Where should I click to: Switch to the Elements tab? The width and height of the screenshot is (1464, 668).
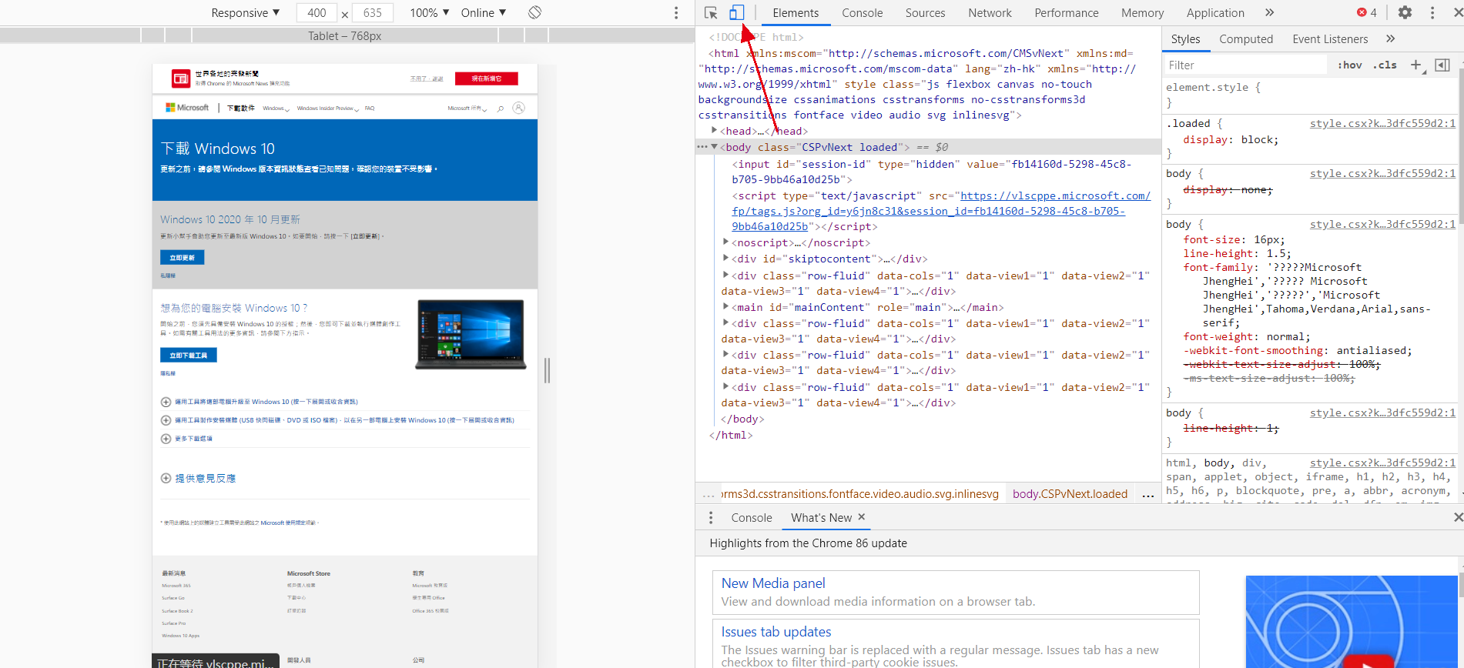click(796, 13)
